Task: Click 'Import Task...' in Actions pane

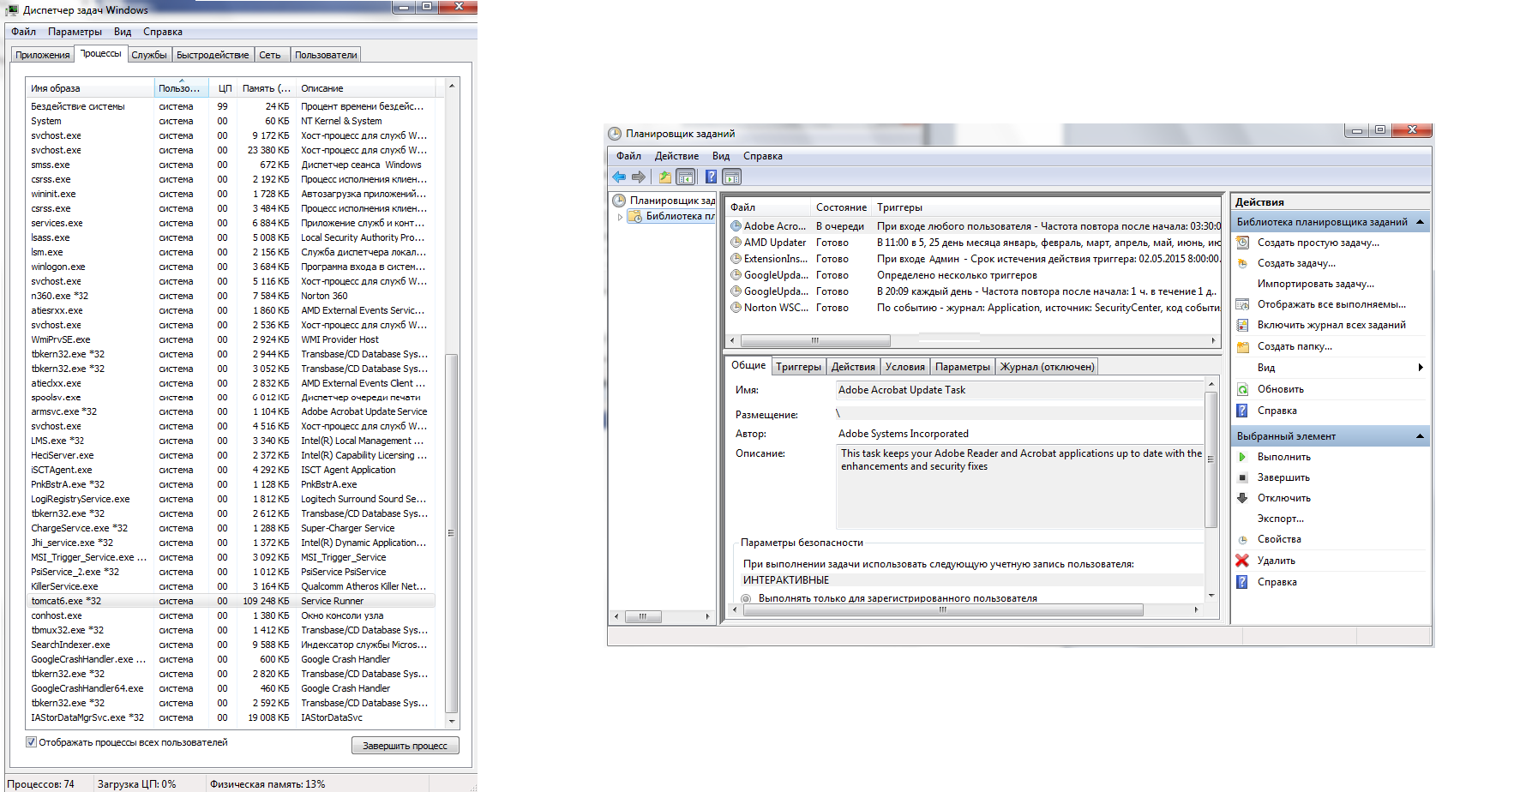Action: click(1315, 284)
